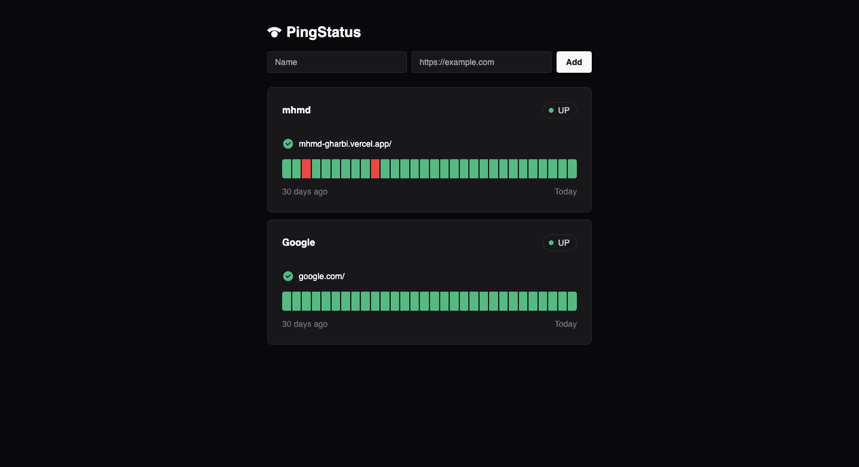Click the green status dot in mhmd's UP badge
859x467 pixels.
pos(551,110)
